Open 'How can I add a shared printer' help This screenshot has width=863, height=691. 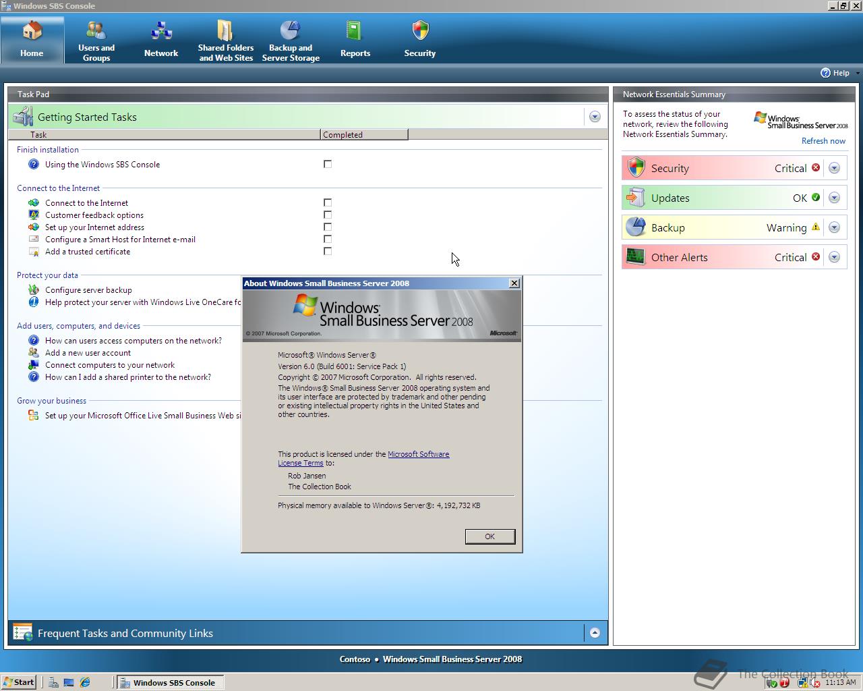point(128,377)
